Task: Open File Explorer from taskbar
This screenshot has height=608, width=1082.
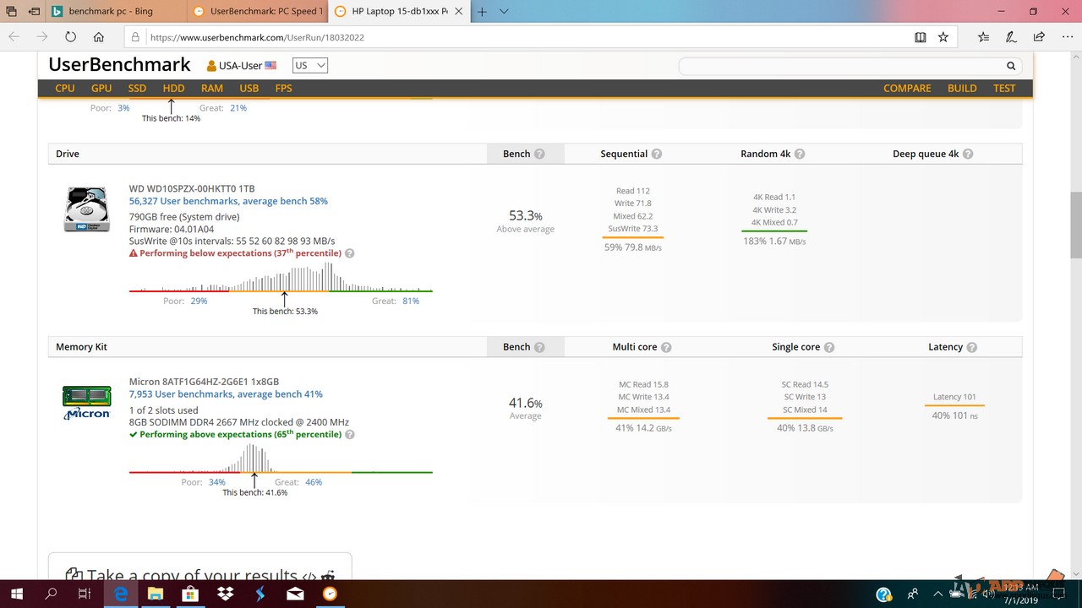Action: coord(156,594)
